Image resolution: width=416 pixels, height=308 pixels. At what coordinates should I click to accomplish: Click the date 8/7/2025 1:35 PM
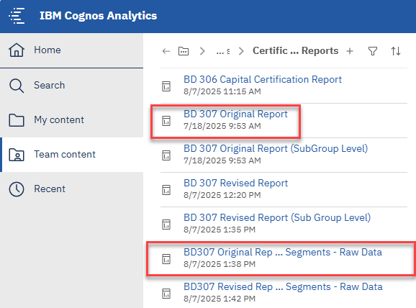click(x=220, y=230)
